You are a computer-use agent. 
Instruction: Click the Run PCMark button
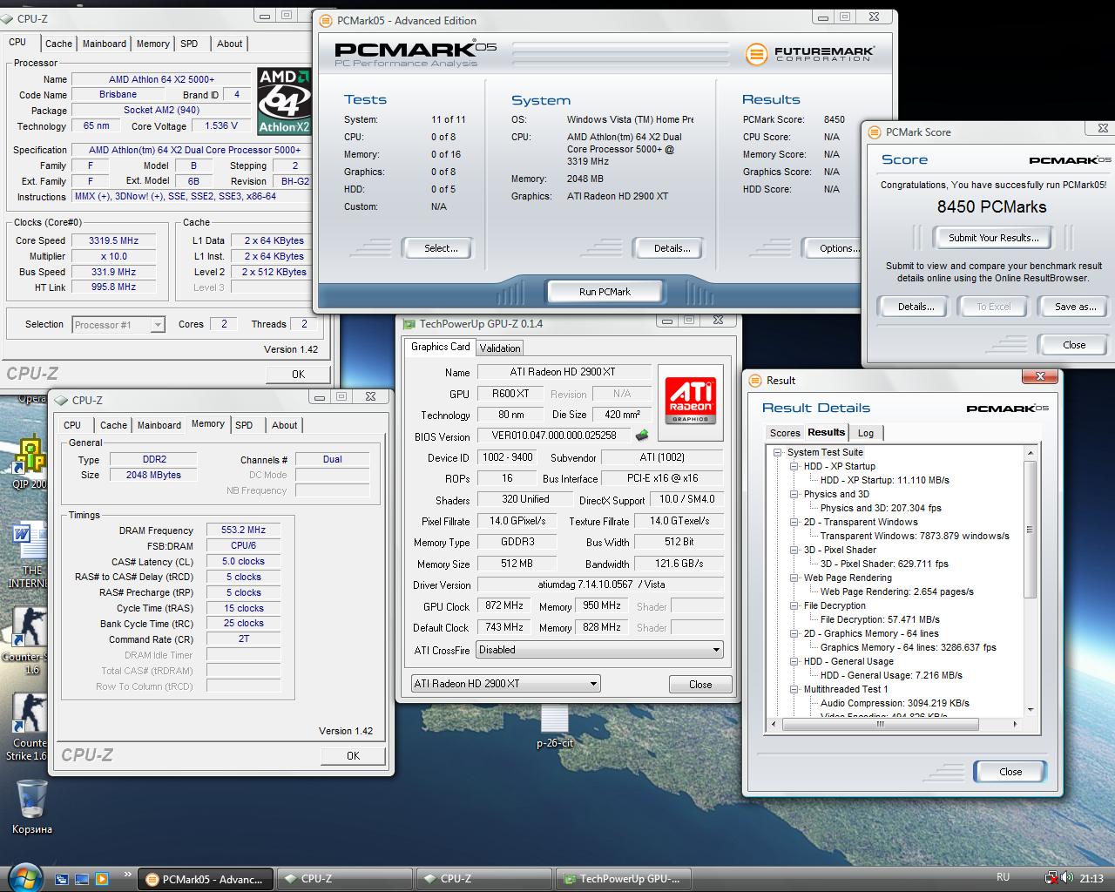[x=605, y=292]
